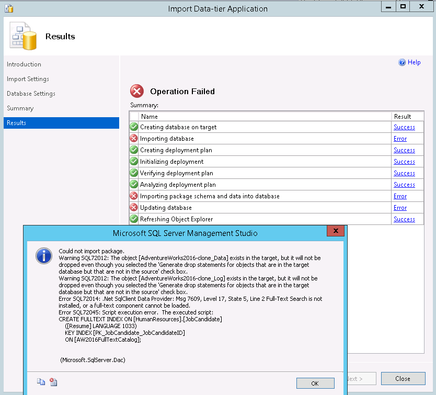Open Success link for Initializing deployment
Image resolution: width=436 pixels, height=395 pixels.
[x=404, y=162]
